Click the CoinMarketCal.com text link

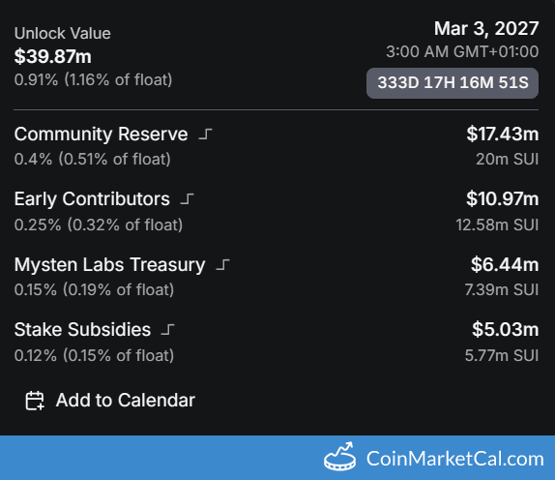tap(454, 459)
